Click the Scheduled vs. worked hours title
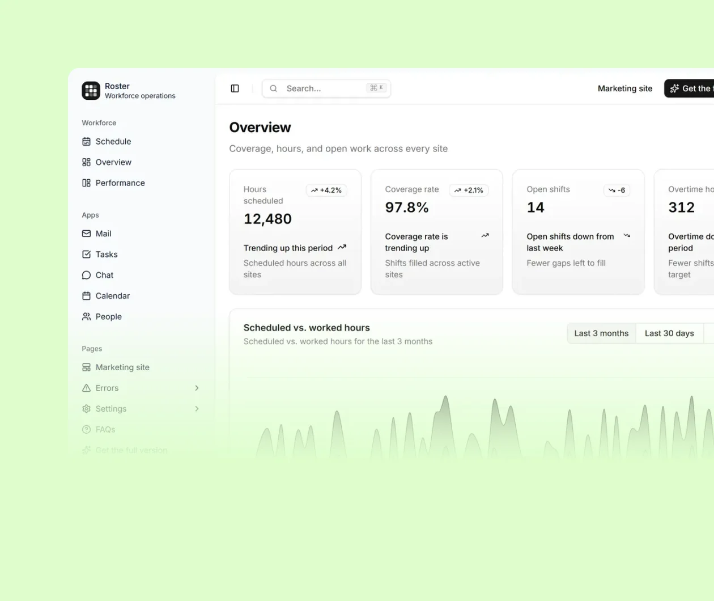The height and width of the screenshot is (601, 714). click(307, 328)
